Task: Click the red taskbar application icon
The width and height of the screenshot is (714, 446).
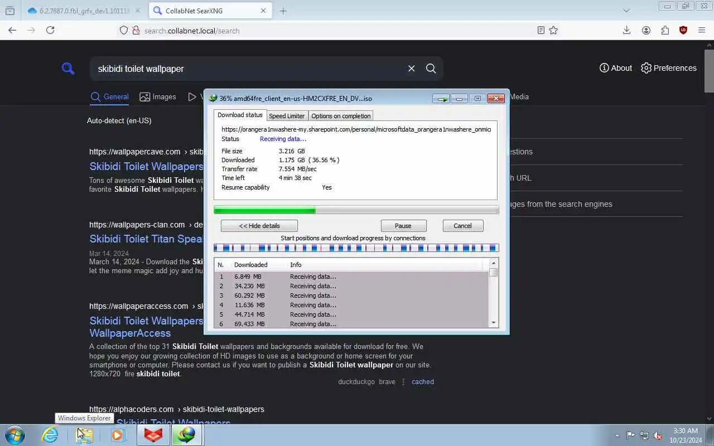Action: point(153,435)
